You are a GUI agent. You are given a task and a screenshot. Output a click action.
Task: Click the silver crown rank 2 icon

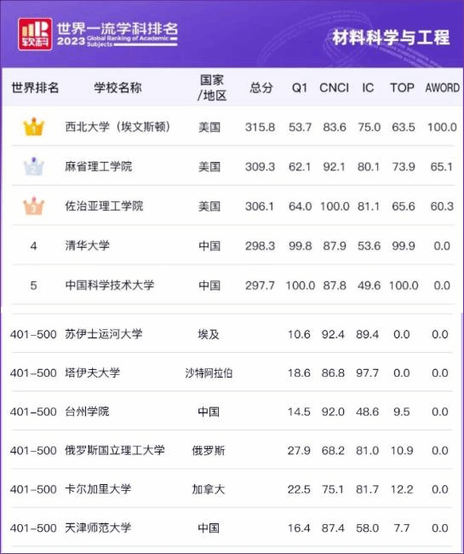(x=34, y=166)
